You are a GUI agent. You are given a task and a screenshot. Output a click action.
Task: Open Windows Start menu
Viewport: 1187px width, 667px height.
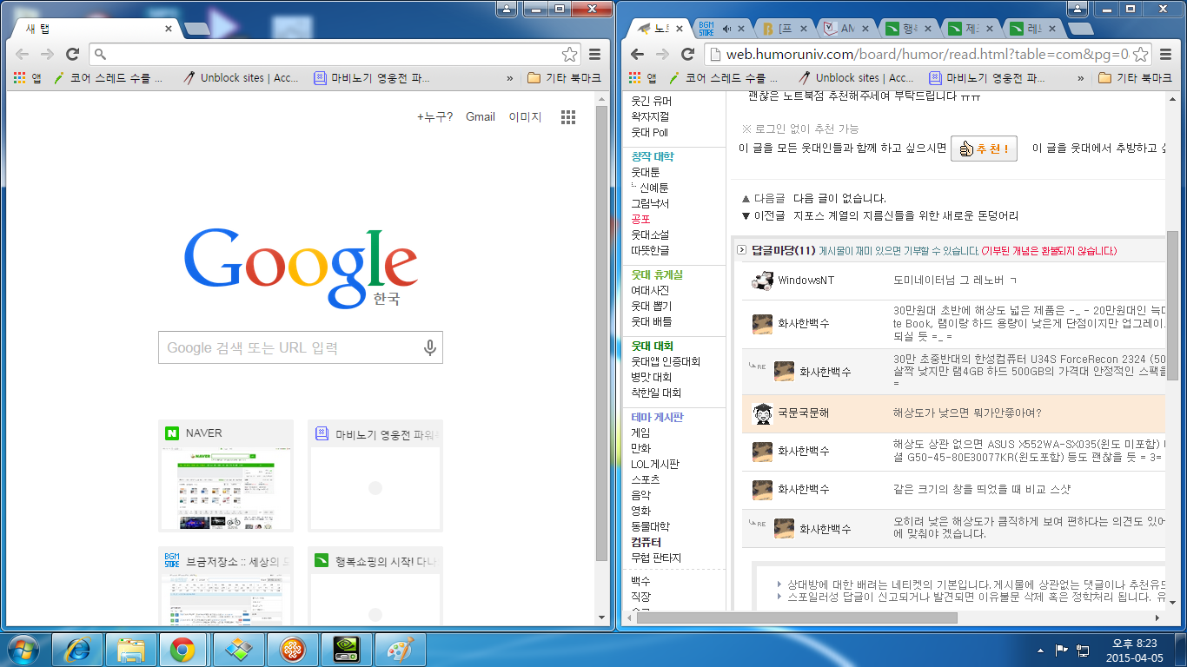(23, 649)
